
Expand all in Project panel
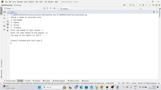(x=48, y=8)
